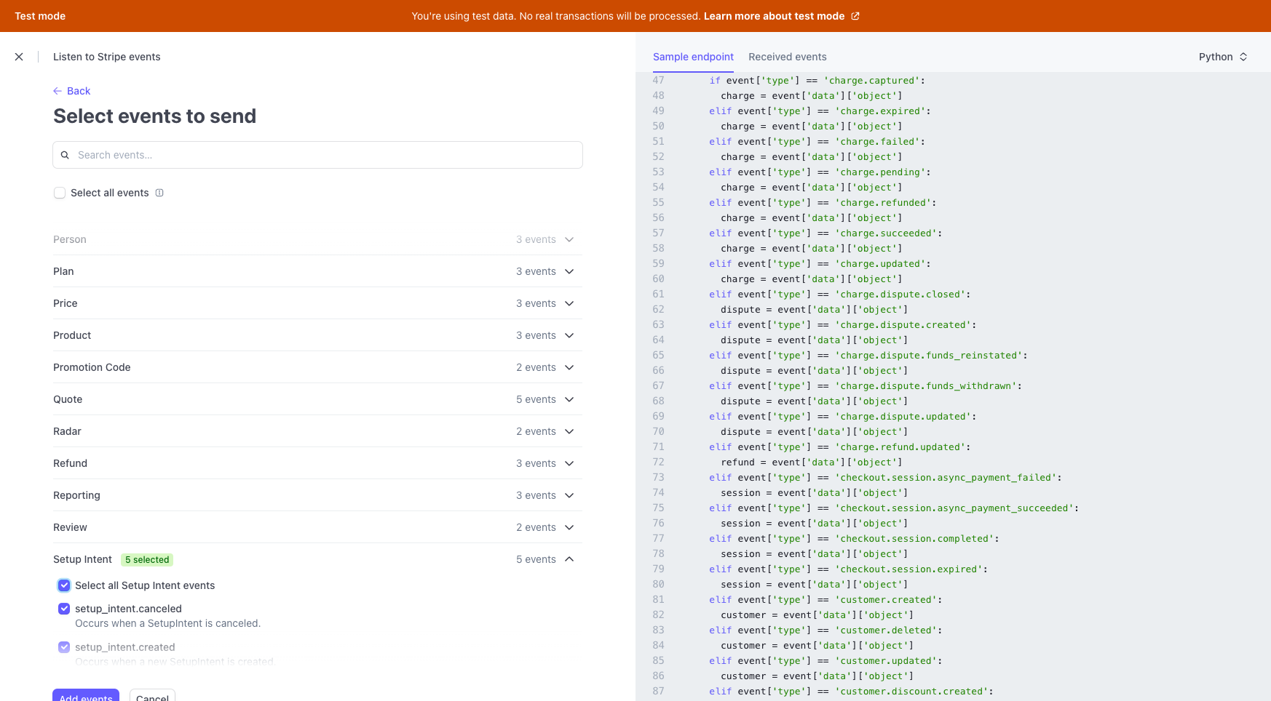The image size is (1271, 701).
Task: Click the 'Select events to send' heading
Action: [x=154, y=116]
